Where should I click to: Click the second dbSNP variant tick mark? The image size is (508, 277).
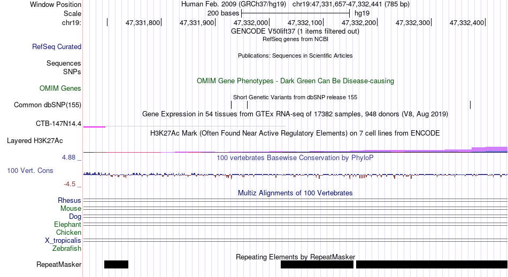(247, 105)
